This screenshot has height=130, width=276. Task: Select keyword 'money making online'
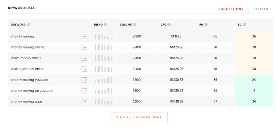click(x=28, y=47)
